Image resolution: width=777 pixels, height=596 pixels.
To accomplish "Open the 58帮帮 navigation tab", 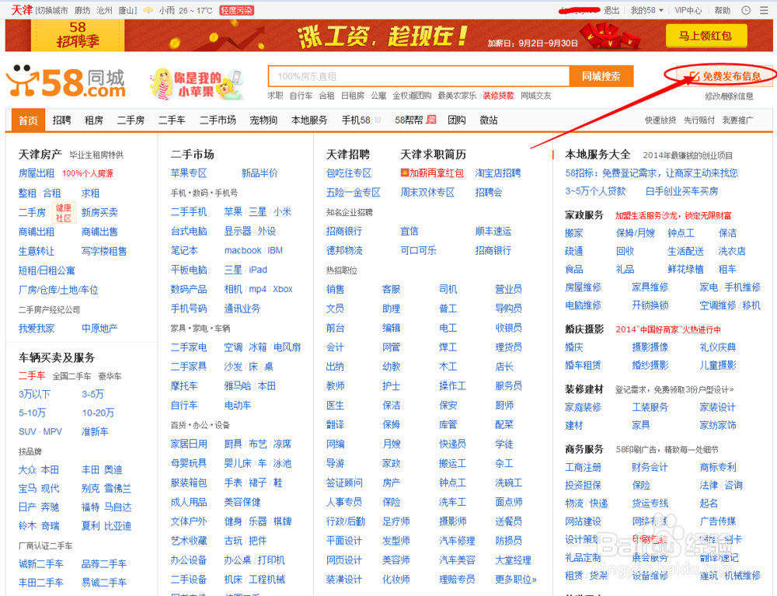I will [x=409, y=120].
